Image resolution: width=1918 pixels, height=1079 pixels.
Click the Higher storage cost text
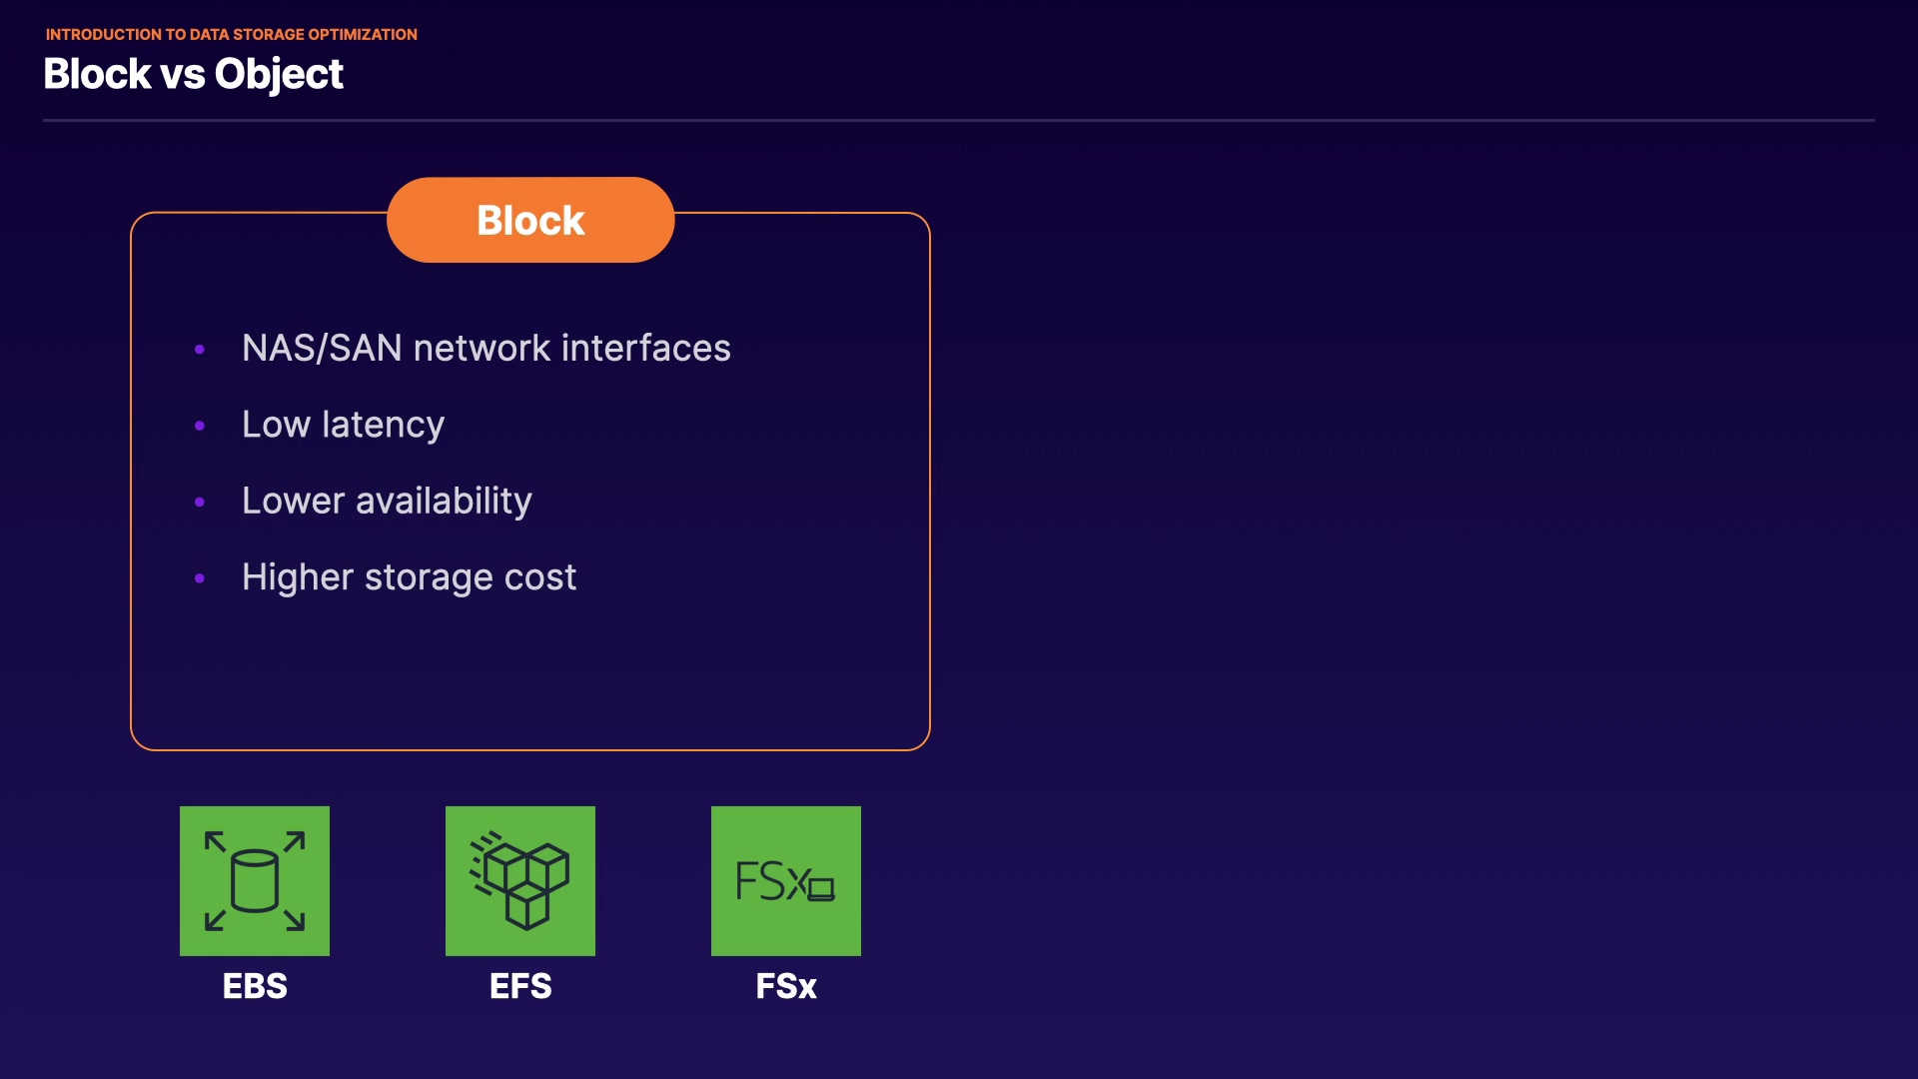point(409,577)
